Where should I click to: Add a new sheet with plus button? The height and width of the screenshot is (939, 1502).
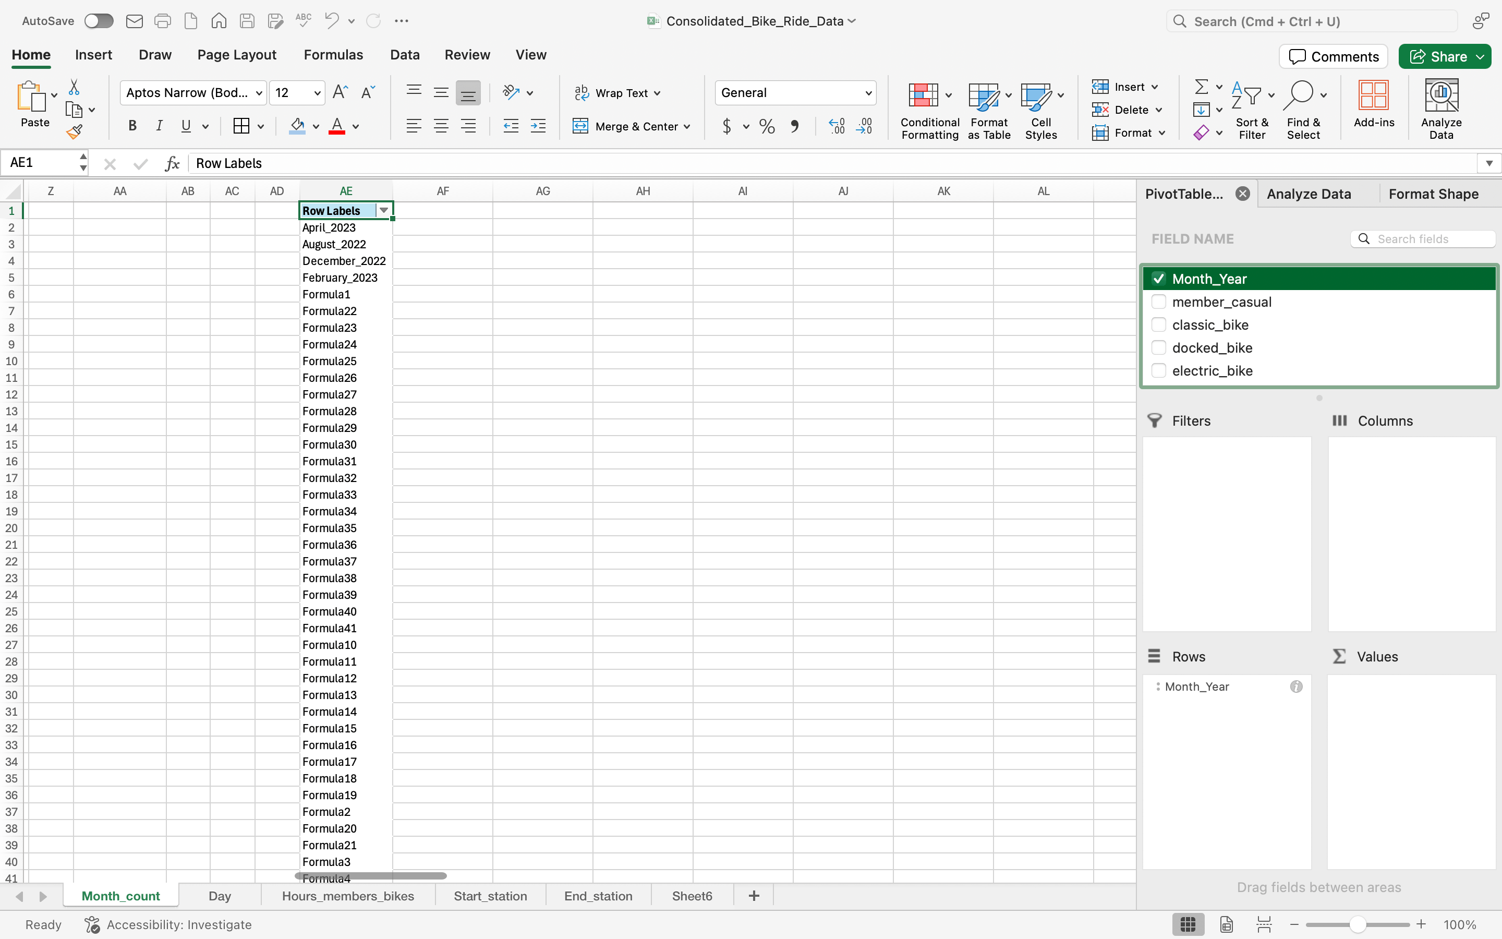(x=754, y=896)
